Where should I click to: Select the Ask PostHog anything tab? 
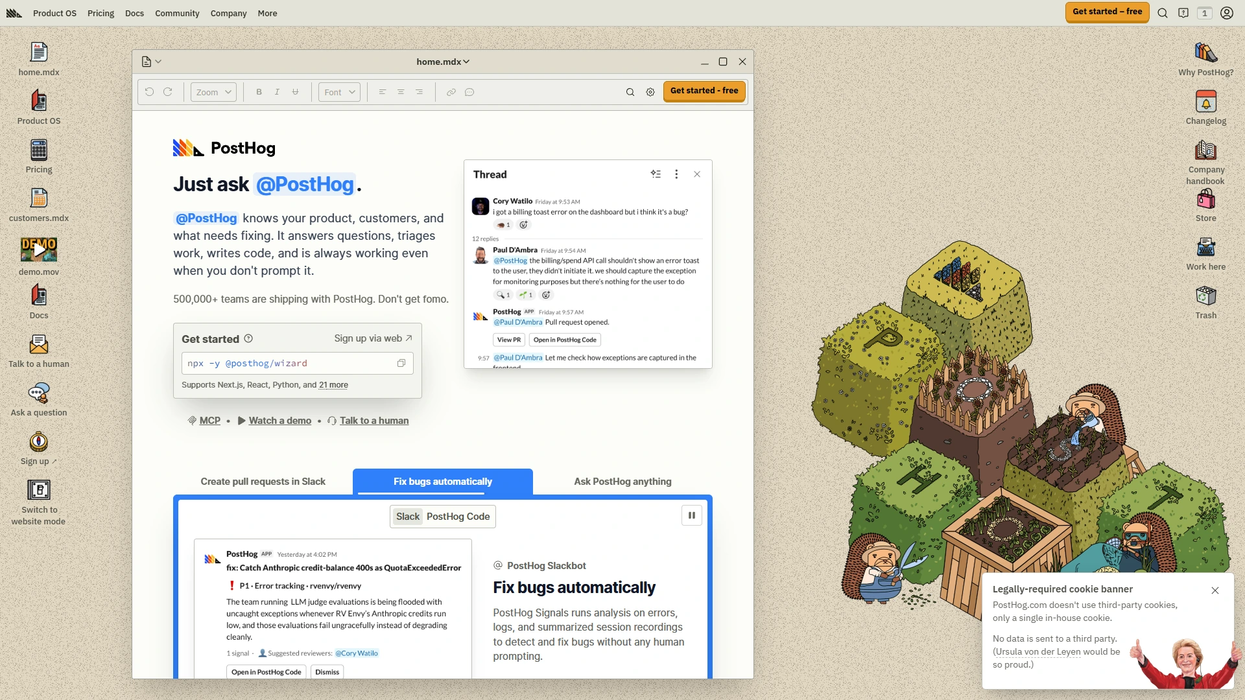pyautogui.click(x=622, y=482)
